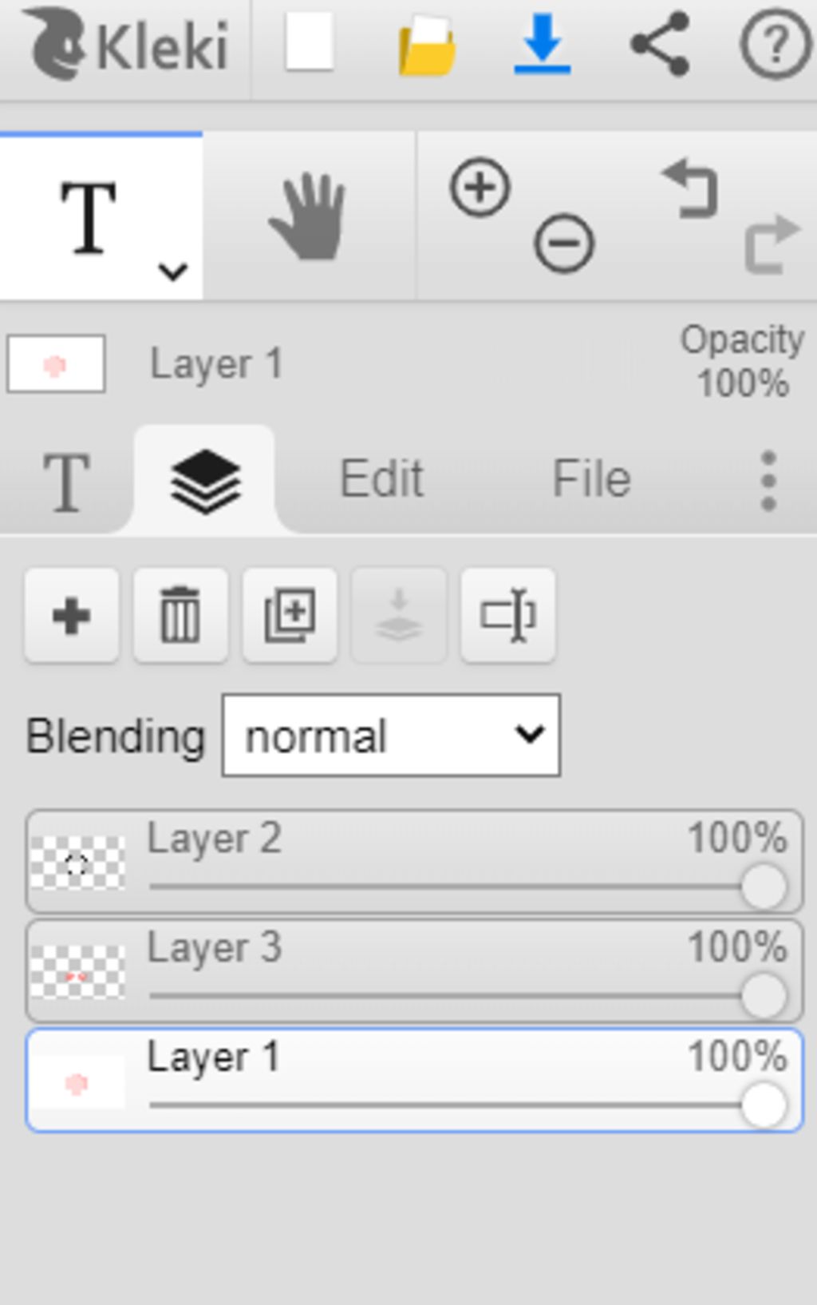This screenshot has width=817, height=1305.
Task: Add a new layer with plus button
Action: point(72,615)
